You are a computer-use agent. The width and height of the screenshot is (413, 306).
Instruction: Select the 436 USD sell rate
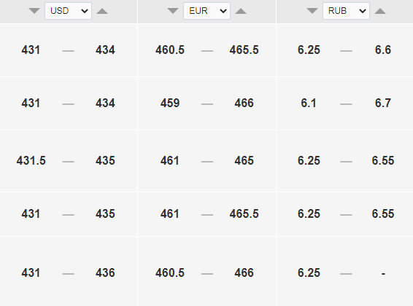[105, 273]
